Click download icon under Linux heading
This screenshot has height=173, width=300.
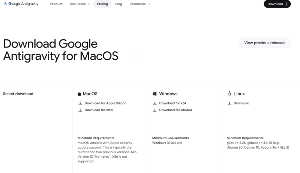click(x=229, y=103)
